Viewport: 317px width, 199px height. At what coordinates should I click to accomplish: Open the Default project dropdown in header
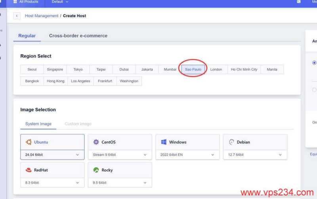(x=60, y=2)
